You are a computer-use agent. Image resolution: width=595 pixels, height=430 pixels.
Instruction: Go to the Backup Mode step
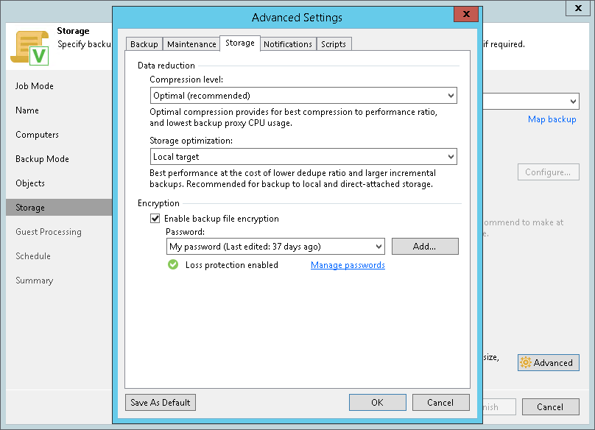click(42, 159)
